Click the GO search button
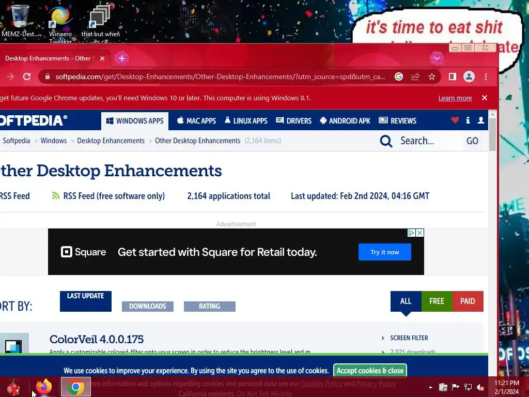529x397 pixels. (472, 141)
